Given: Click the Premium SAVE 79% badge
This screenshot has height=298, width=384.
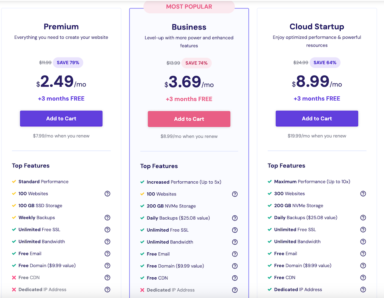Looking at the screenshot, I should (68, 63).
